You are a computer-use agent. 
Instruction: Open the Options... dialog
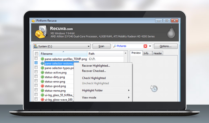pyautogui.click(x=166, y=46)
